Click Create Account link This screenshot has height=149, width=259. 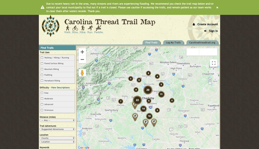[x=208, y=24]
